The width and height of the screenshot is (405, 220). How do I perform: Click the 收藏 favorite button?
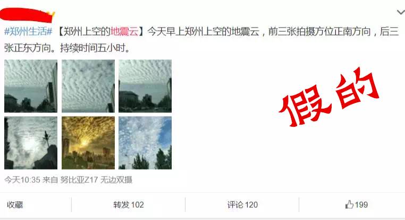tap(15, 205)
